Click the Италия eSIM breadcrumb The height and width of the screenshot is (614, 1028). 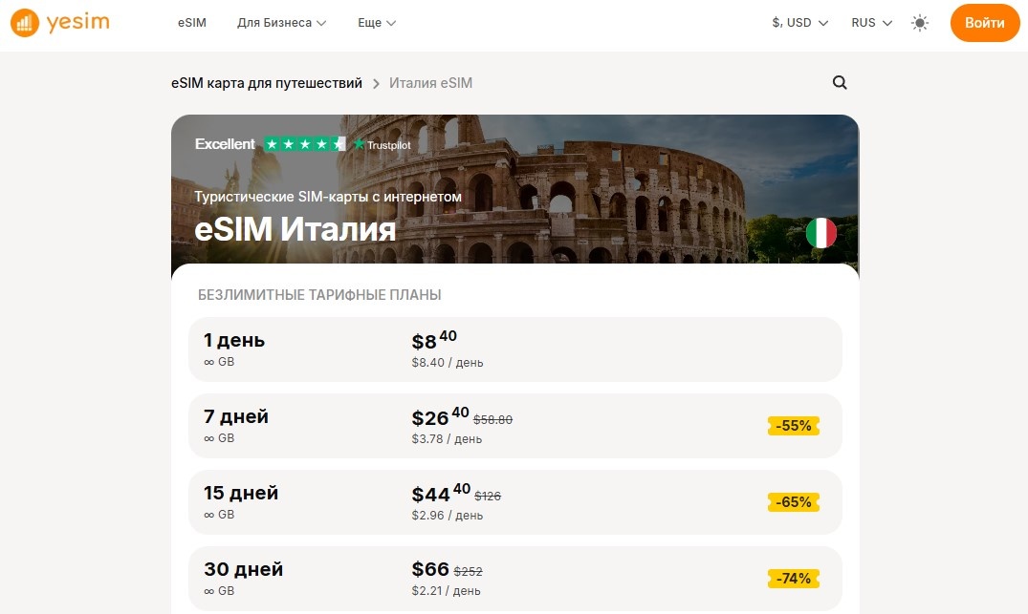coord(430,83)
